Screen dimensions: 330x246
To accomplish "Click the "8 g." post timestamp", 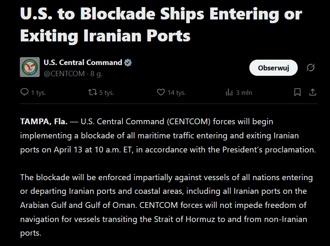I will coord(96,74).
